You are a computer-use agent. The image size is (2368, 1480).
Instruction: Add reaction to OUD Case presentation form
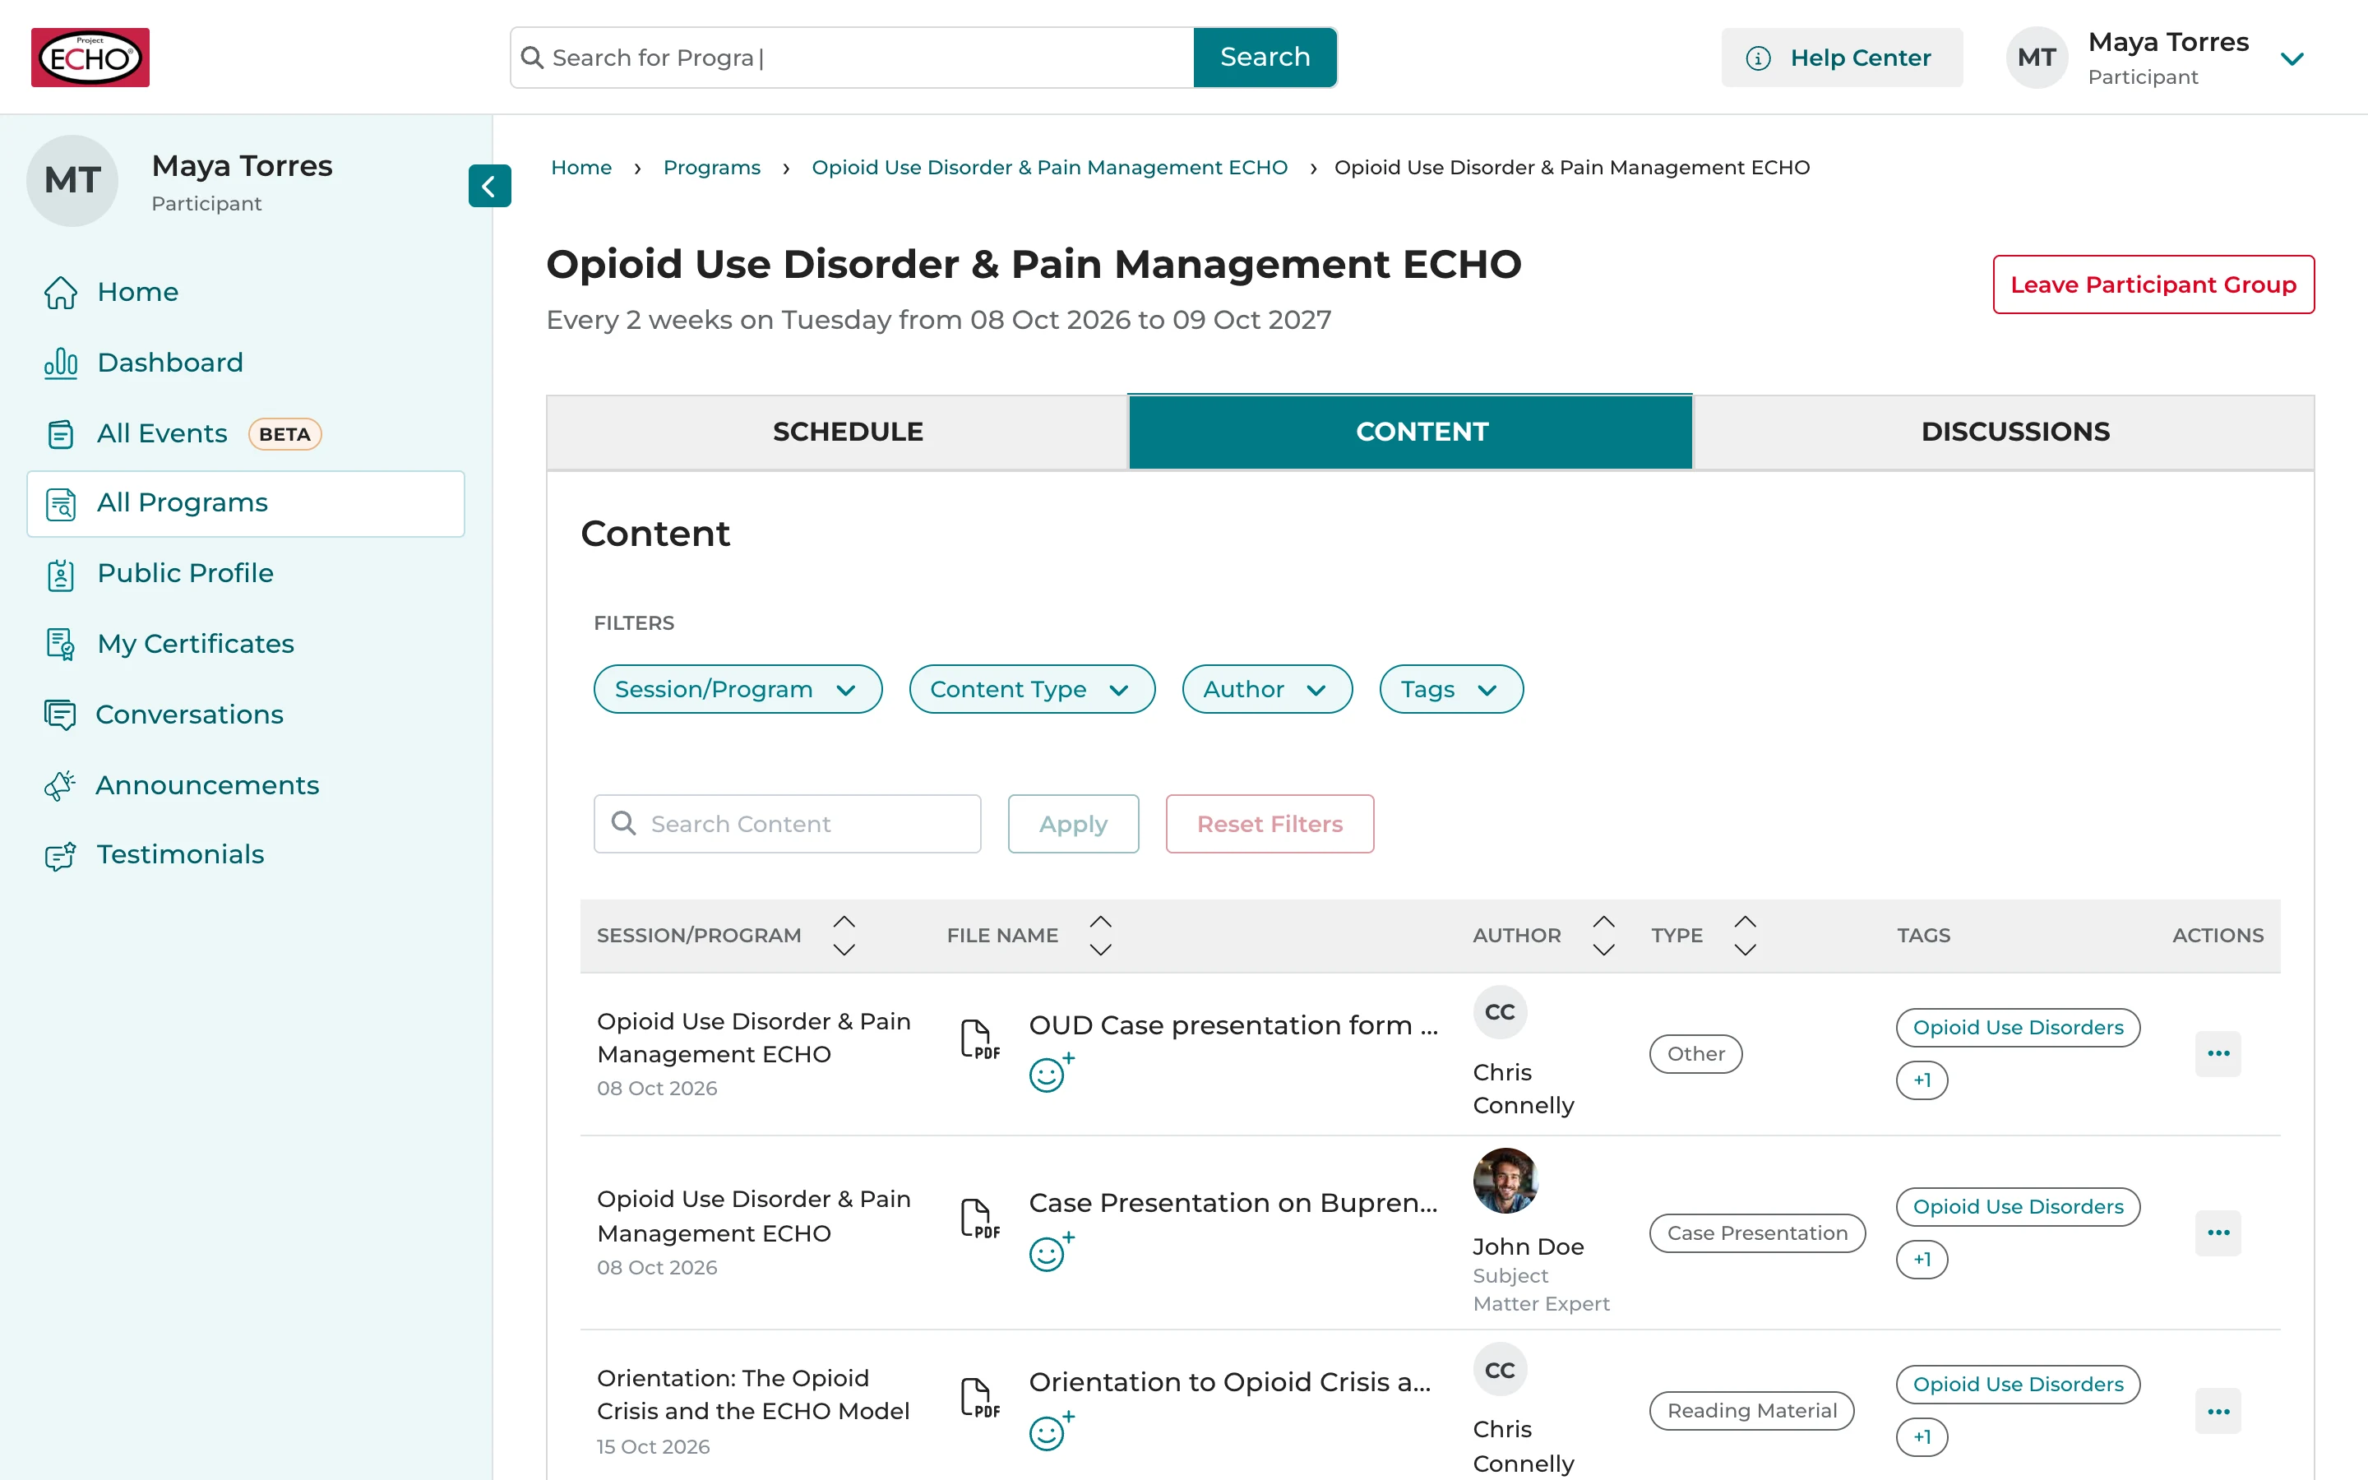(x=1051, y=1073)
